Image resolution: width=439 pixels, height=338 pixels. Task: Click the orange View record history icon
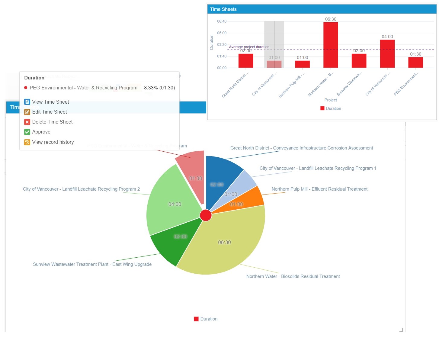[x=27, y=142]
